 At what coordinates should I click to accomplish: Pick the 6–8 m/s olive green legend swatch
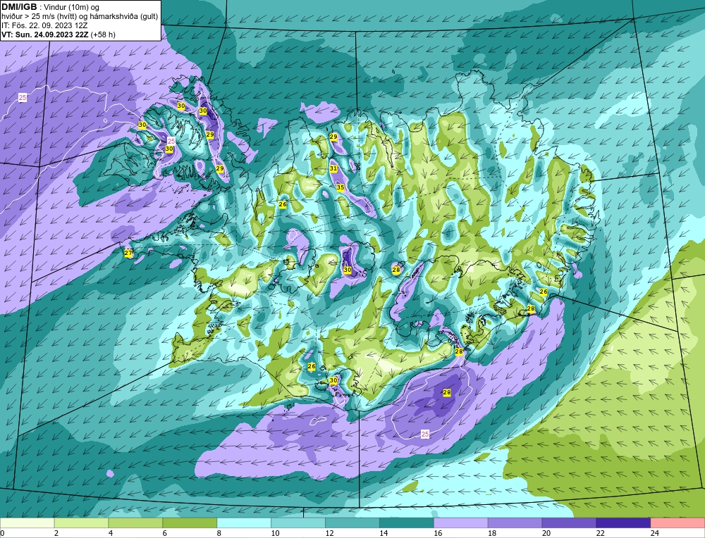pyautogui.click(x=190, y=523)
